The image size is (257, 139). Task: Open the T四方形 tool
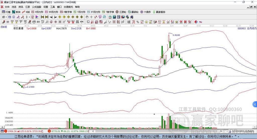coord(80,12)
